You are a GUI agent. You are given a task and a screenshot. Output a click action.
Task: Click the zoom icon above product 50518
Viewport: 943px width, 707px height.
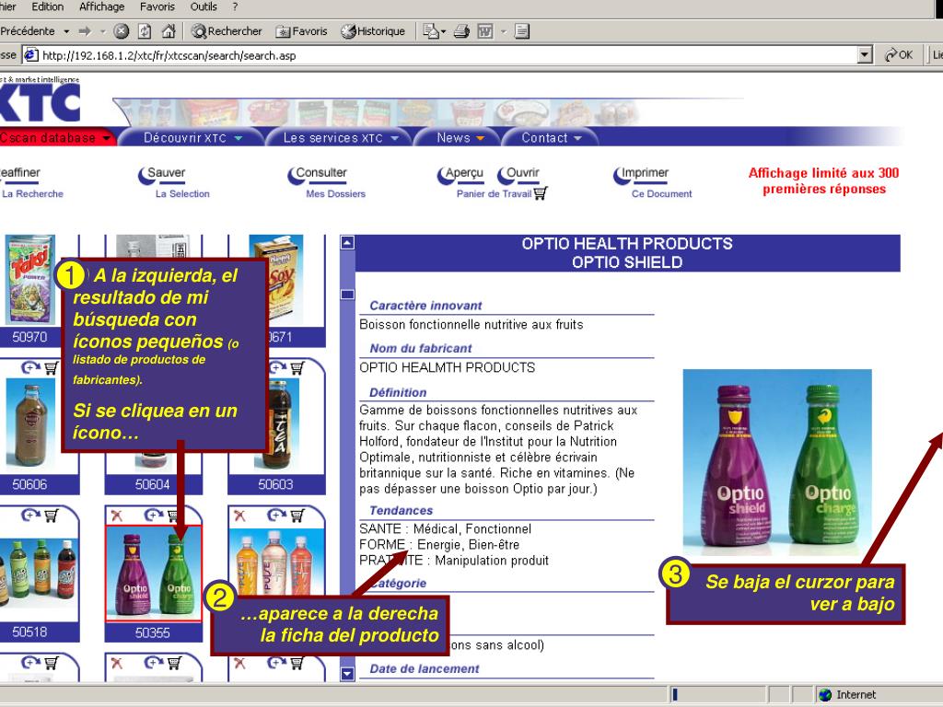pyautogui.click(x=30, y=515)
